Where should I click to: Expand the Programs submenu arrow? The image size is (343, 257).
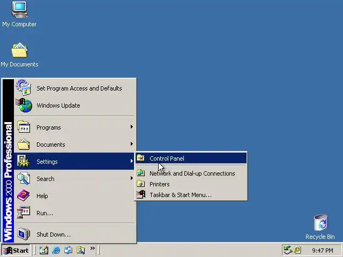[131, 127]
